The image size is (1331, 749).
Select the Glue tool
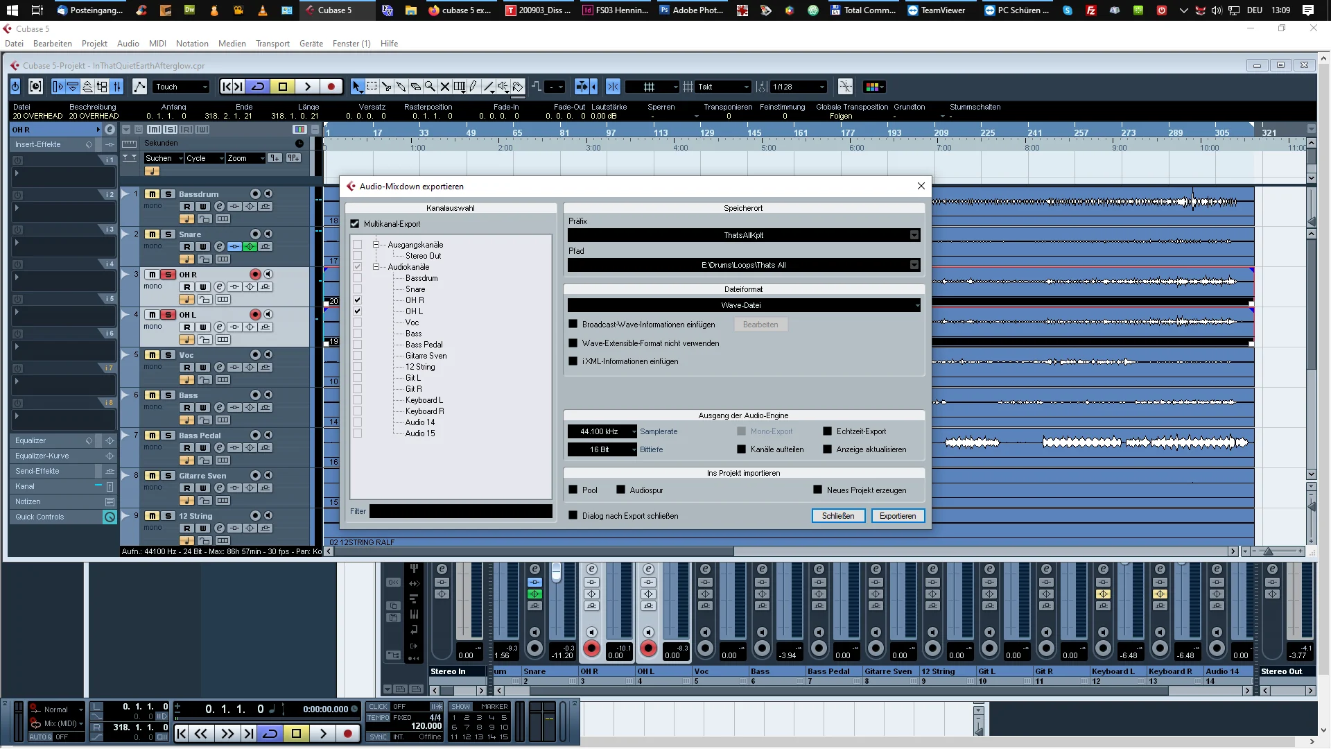click(401, 87)
